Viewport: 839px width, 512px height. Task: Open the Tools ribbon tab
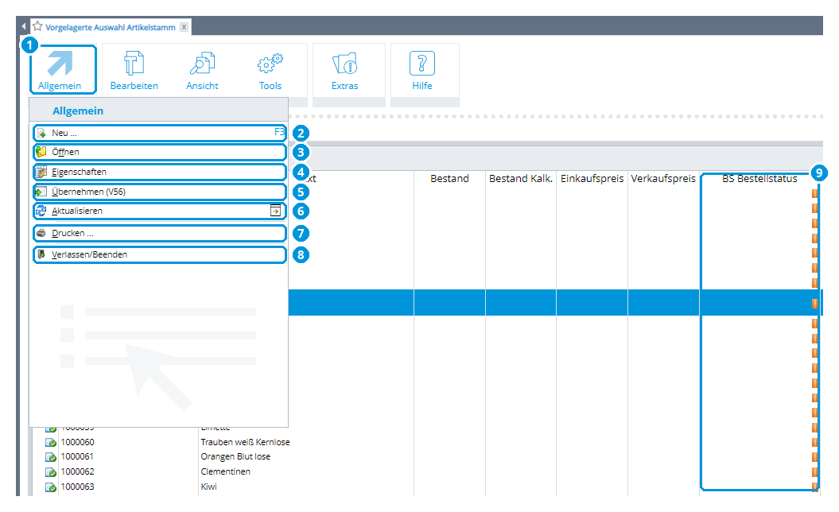[x=270, y=71]
